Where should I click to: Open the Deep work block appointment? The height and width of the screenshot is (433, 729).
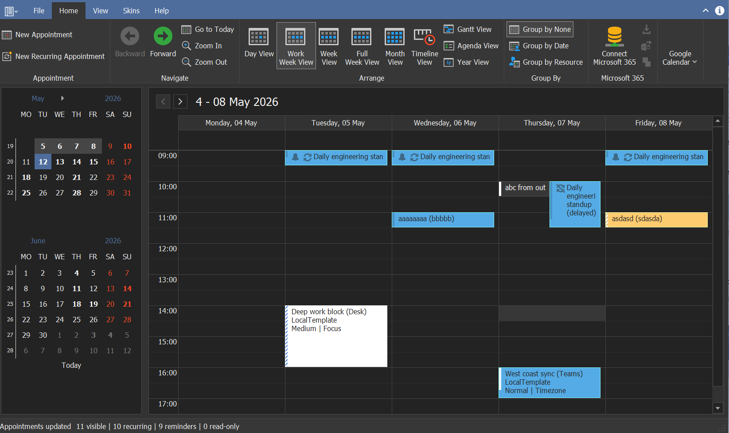click(x=336, y=336)
